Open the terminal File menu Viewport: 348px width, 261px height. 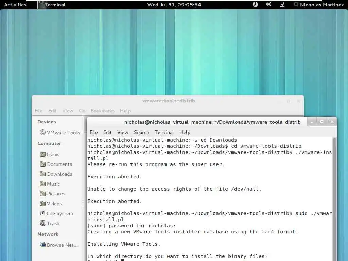pyautogui.click(x=94, y=132)
